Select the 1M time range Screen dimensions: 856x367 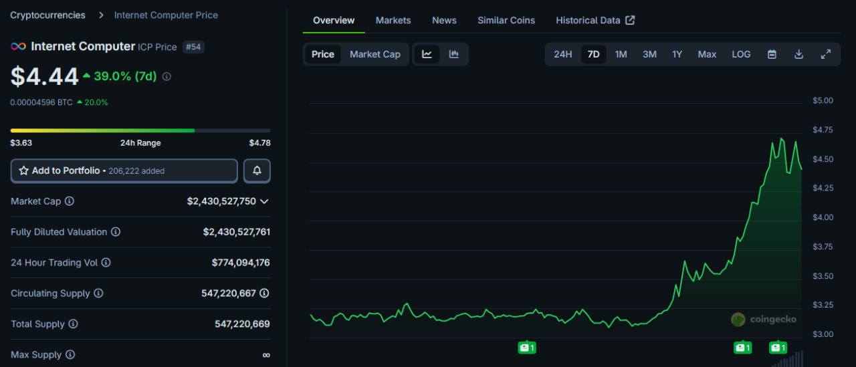[621, 54]
